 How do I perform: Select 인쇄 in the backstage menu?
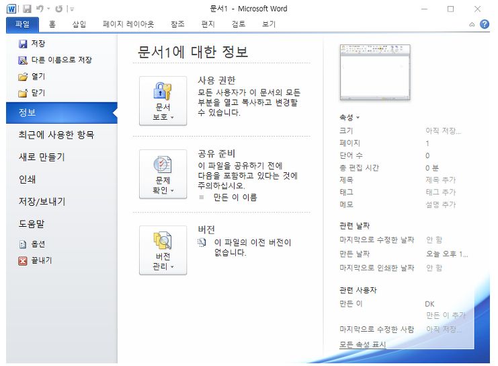[x=27, y=180]
